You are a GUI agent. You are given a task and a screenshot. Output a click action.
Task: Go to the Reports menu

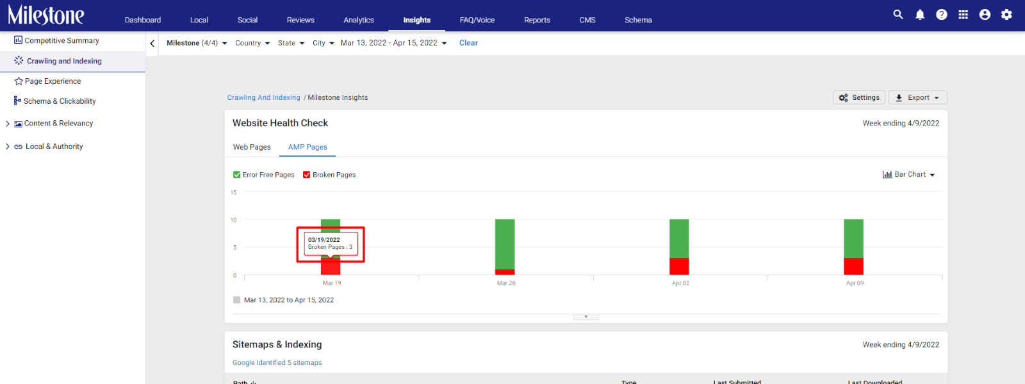click(537, 20)
